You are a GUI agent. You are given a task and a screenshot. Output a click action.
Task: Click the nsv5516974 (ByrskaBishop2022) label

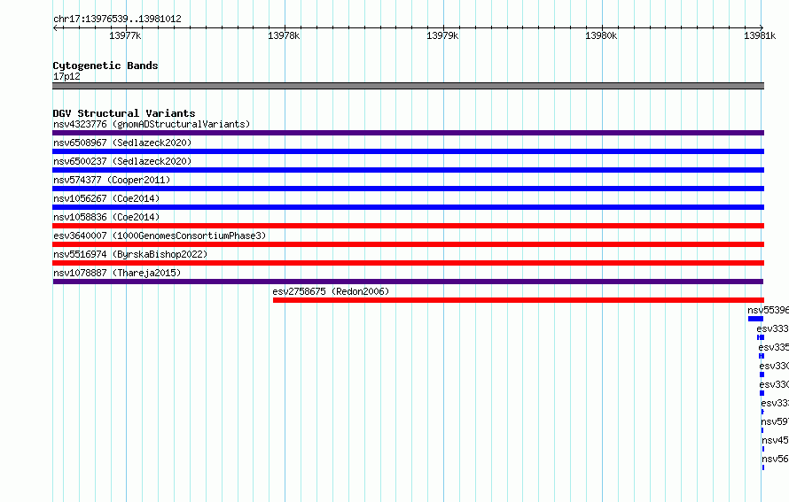(x=130, y=254)
